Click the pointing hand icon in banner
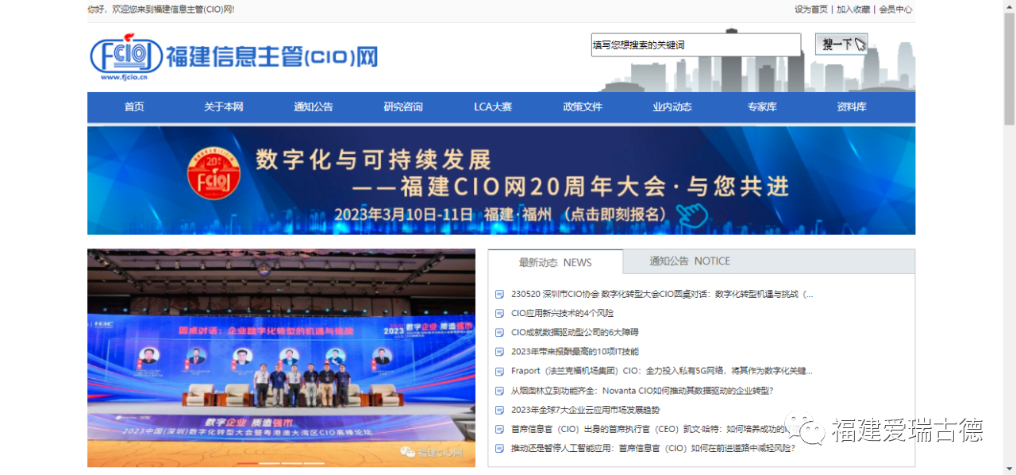 pos(691,213)
